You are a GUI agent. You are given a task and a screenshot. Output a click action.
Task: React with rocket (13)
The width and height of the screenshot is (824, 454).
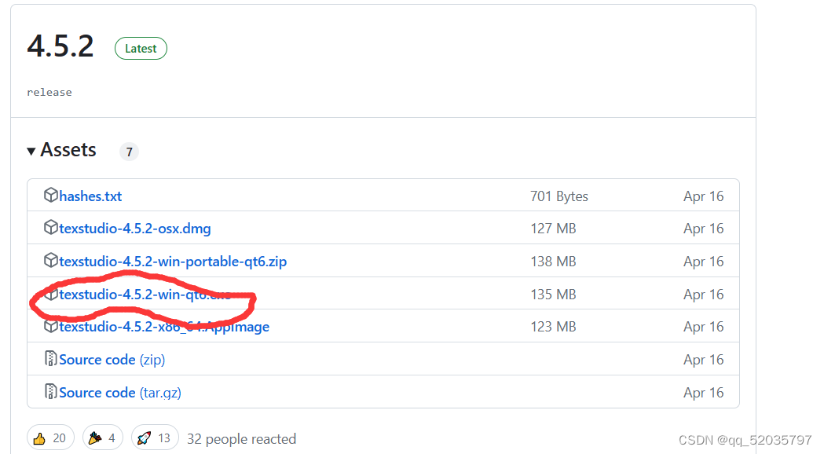[x=155, y=438]
